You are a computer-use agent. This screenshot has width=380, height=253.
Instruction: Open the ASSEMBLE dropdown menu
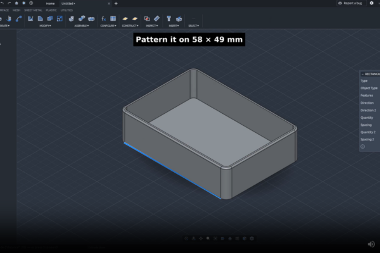point(82,26)
